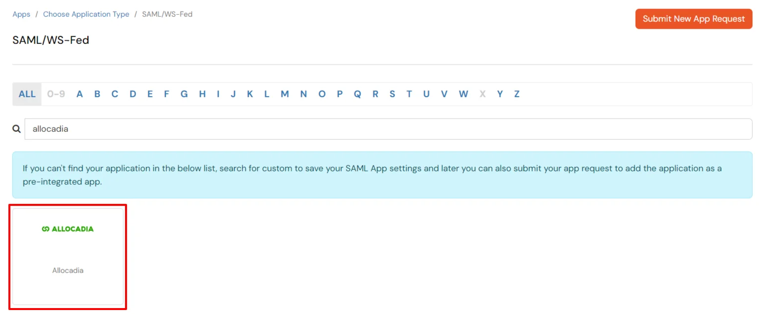The image size is (767, 314).
Task: Click inside the allocadia search field
Action: (198, 128)
